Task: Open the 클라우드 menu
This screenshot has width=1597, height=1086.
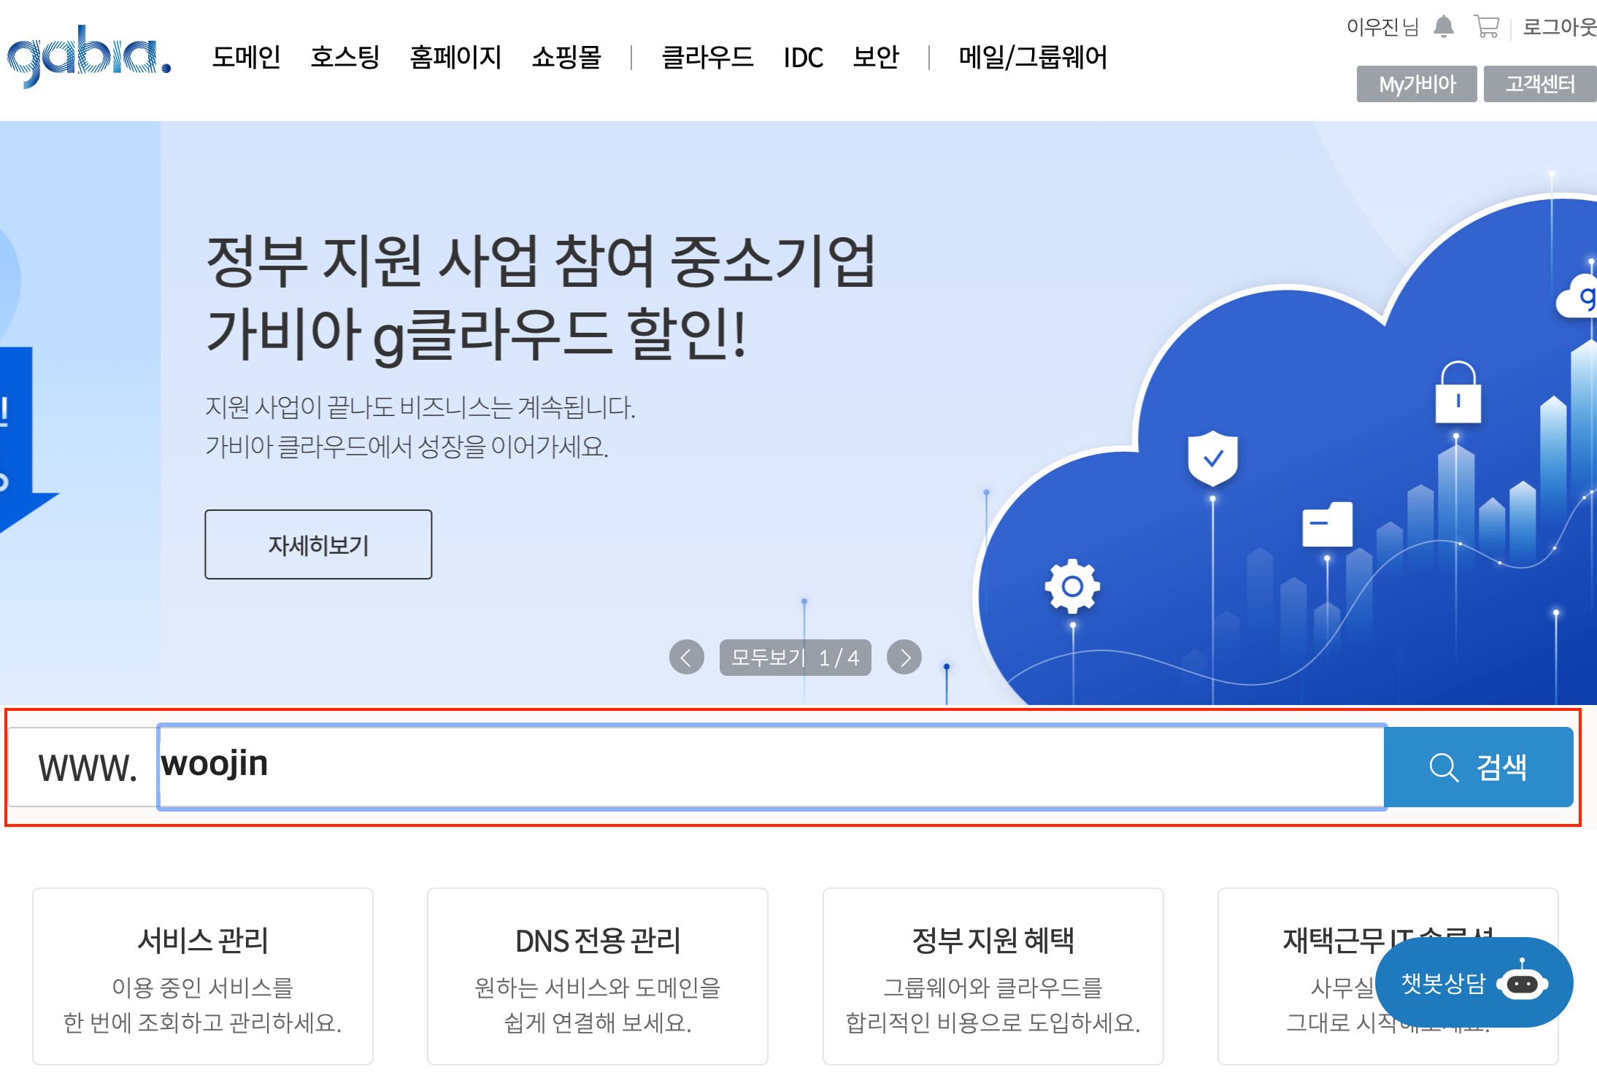Action: pyautogui.click(x=707, y=57)
